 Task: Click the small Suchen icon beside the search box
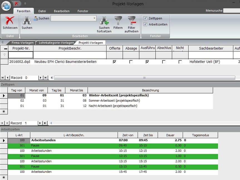coord(36,18)
